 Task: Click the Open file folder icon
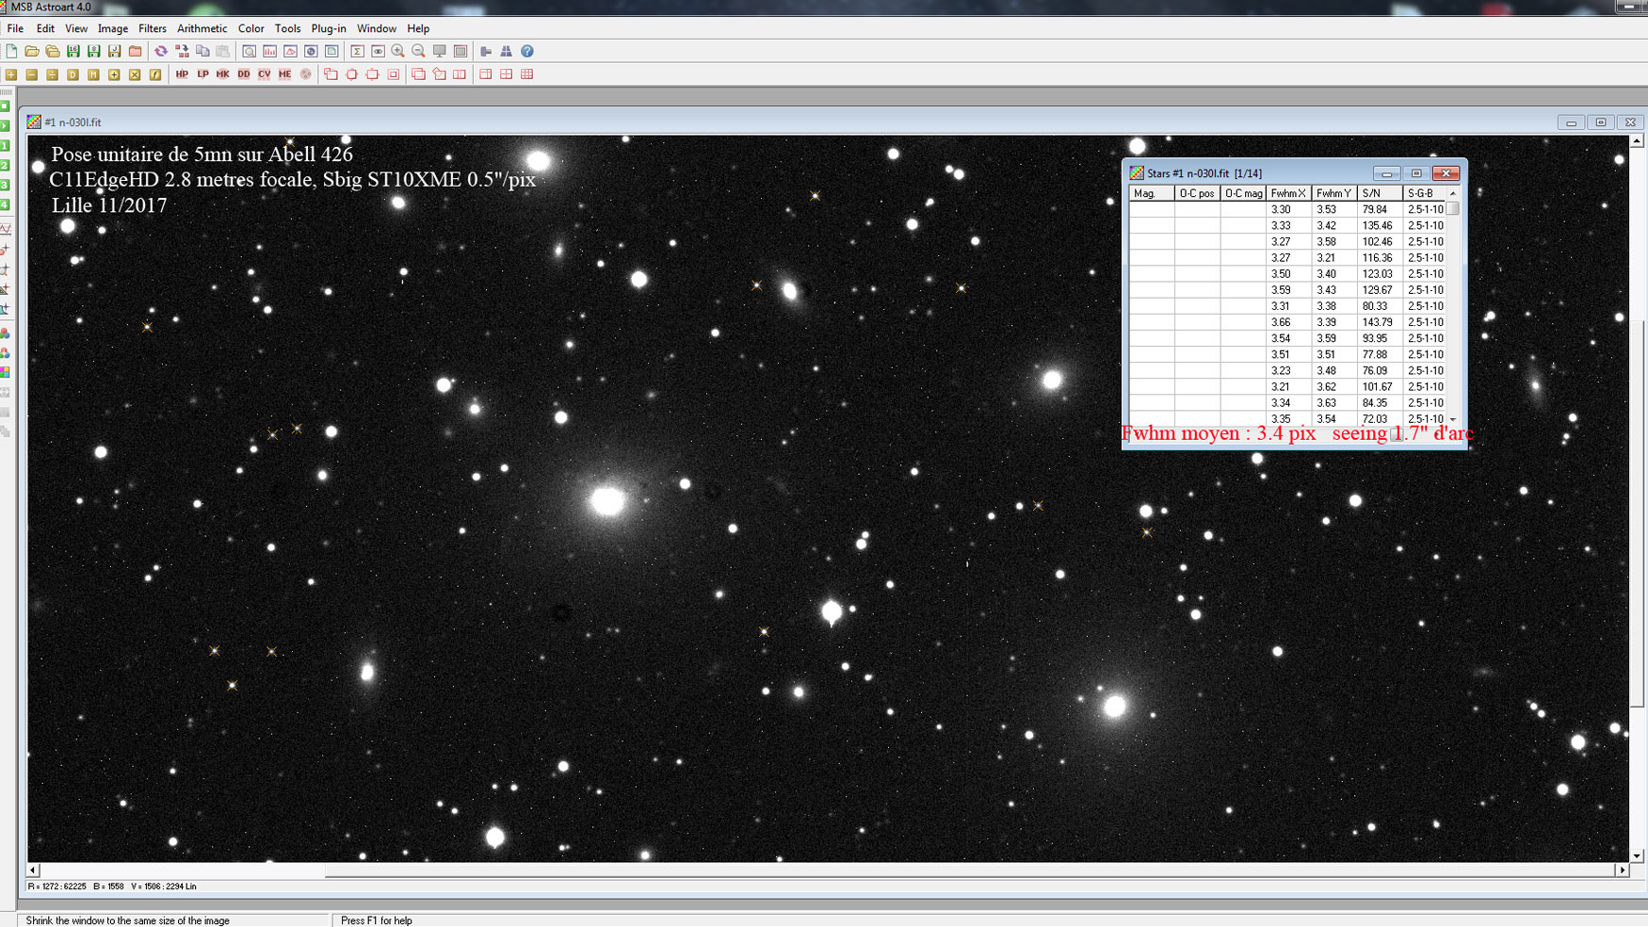tap(32, 52)
